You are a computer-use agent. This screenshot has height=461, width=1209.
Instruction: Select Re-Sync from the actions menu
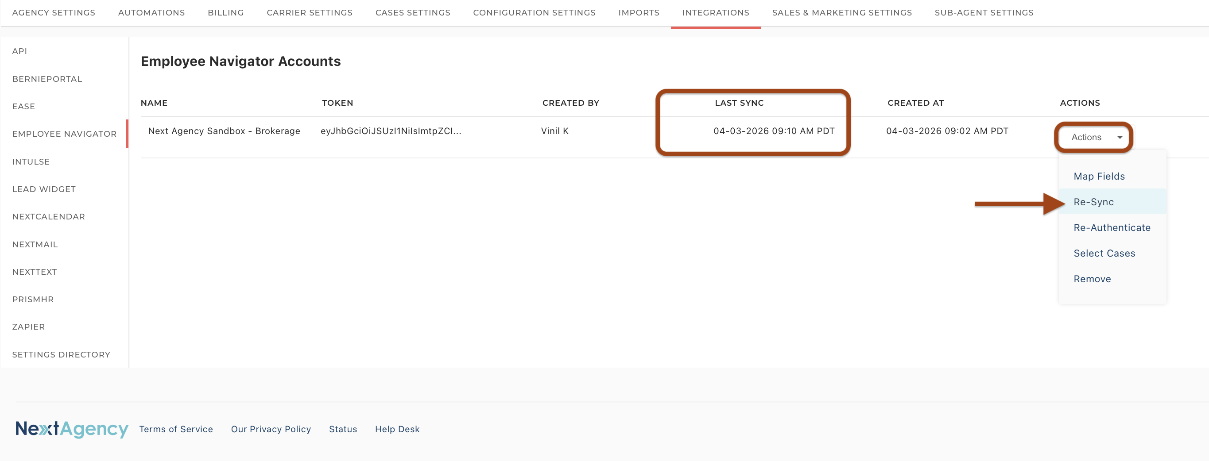coord(1093,202)
